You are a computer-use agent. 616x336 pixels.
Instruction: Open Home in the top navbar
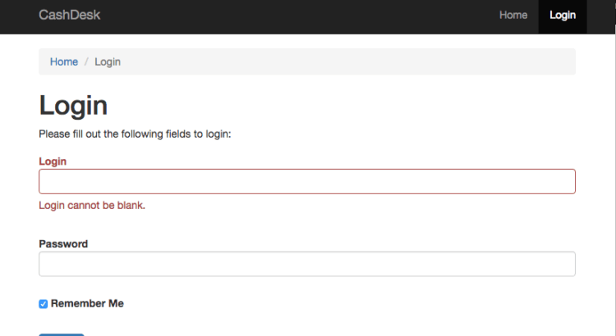[x=513, y=15]
